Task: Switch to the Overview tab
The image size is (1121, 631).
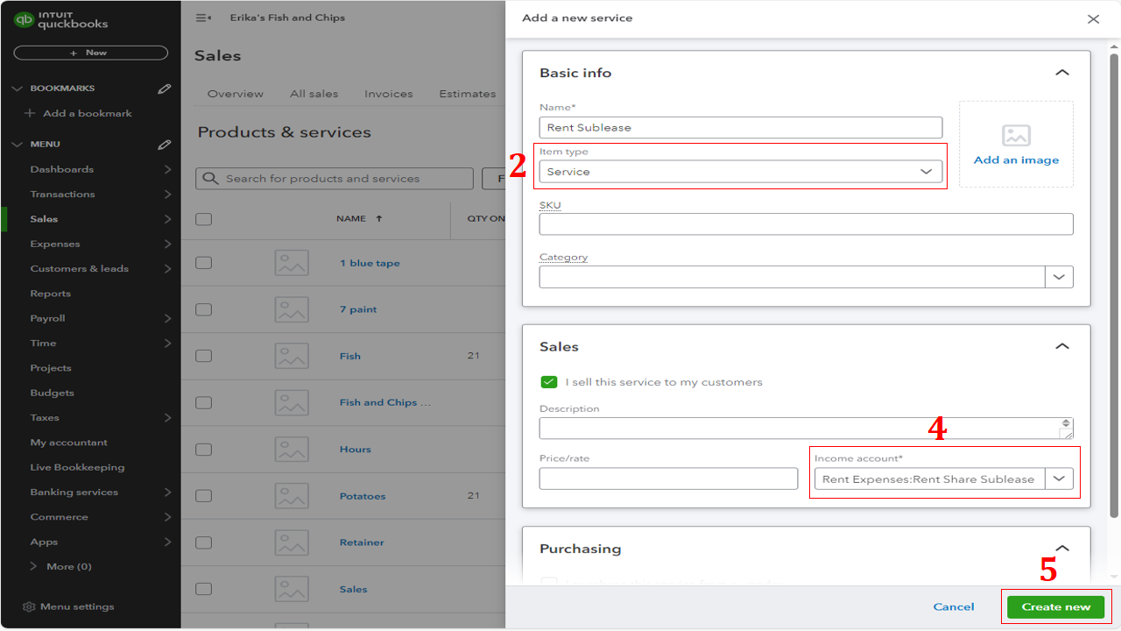Action: (x=235, y=94)
